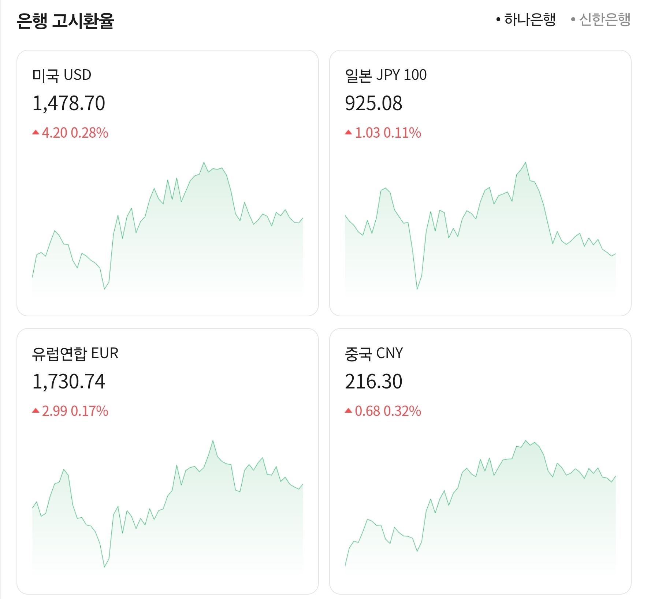Viewport: 647px width, 599px height.
Task: Click the red up arrow beside 4.20
Action: coord(36,133)
